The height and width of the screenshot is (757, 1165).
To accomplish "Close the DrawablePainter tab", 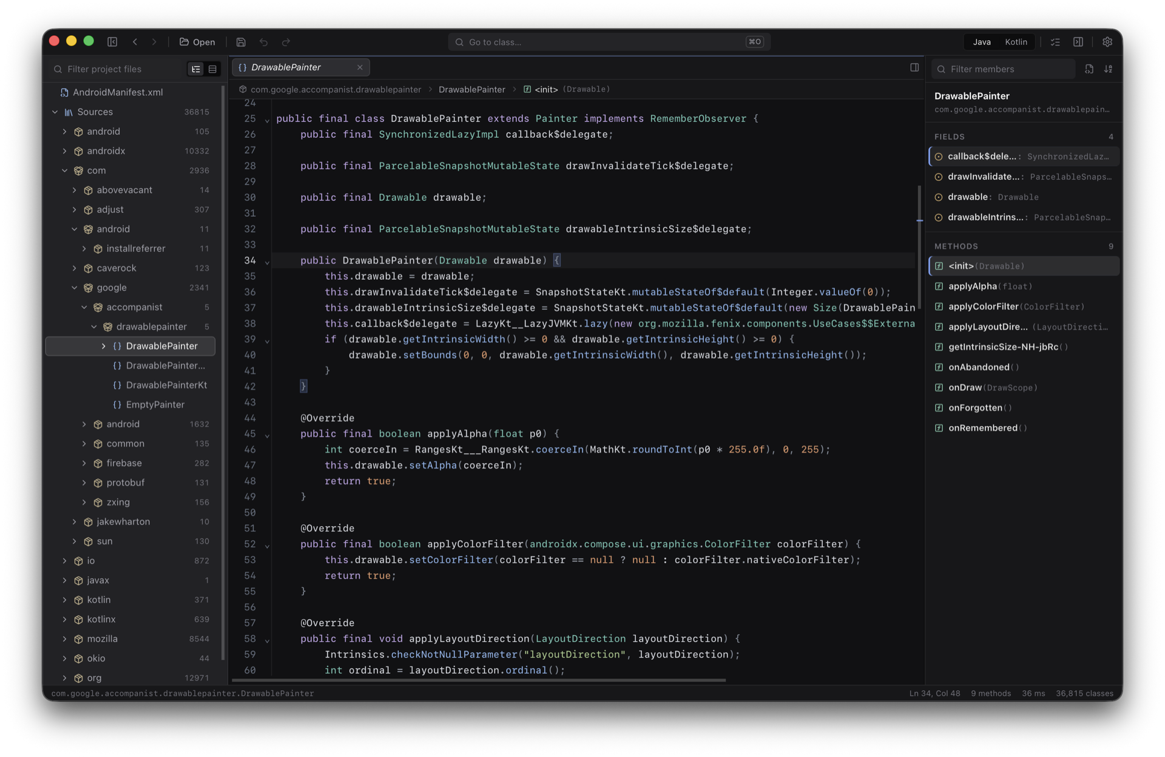I will (x=360, y=67).
